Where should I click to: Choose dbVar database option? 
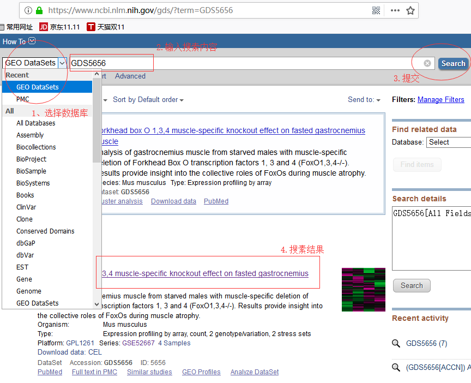(x=47, y=255)
